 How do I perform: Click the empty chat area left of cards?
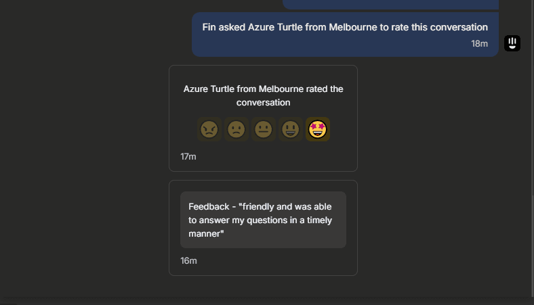pyautogui.click(x=85, y=170)
